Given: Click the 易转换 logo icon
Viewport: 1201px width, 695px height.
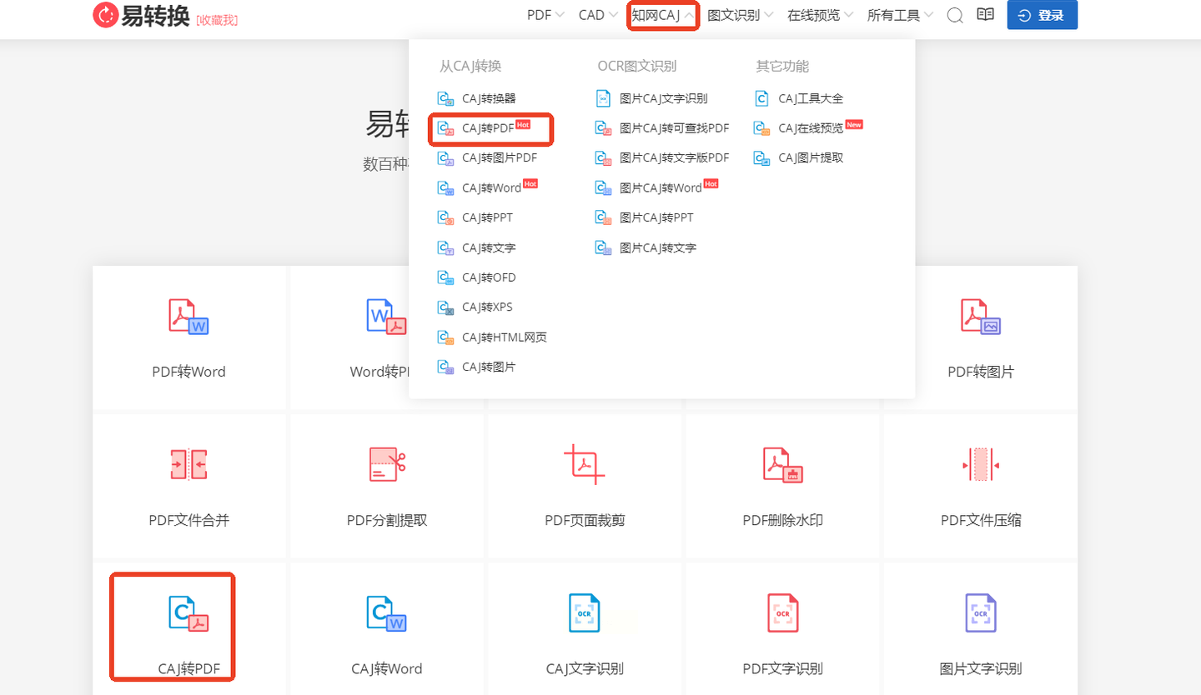Looking at the screenshot, I should pyautogui.click(x=106, y=15).
